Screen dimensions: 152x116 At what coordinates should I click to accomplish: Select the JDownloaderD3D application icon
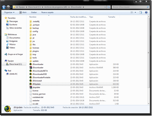(31, 74)
